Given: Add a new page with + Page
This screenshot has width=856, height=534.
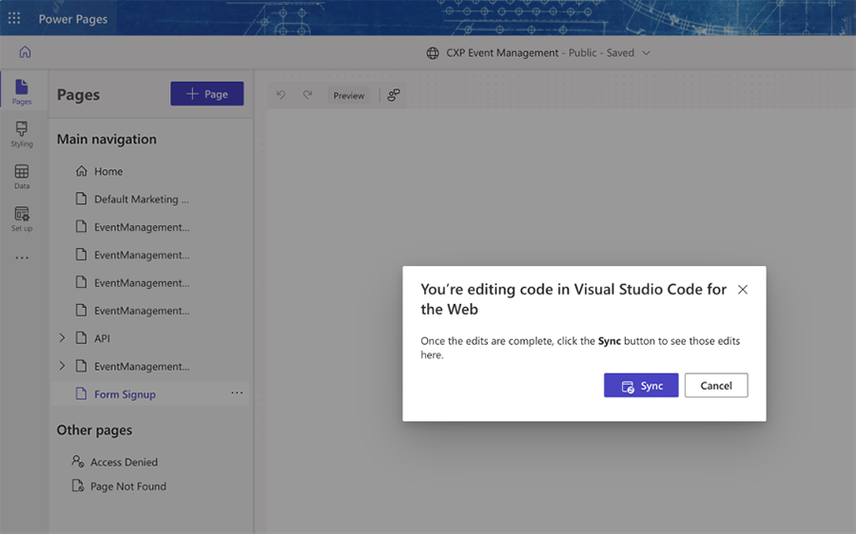Looking at the screenshot, I should pos(207,94).
